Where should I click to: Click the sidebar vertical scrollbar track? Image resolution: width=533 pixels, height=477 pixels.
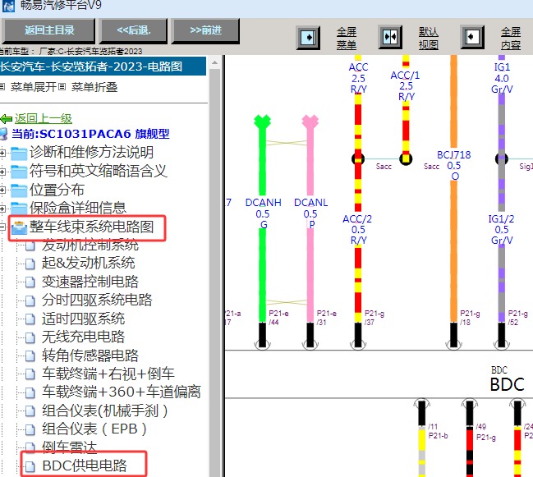[214, 272]
